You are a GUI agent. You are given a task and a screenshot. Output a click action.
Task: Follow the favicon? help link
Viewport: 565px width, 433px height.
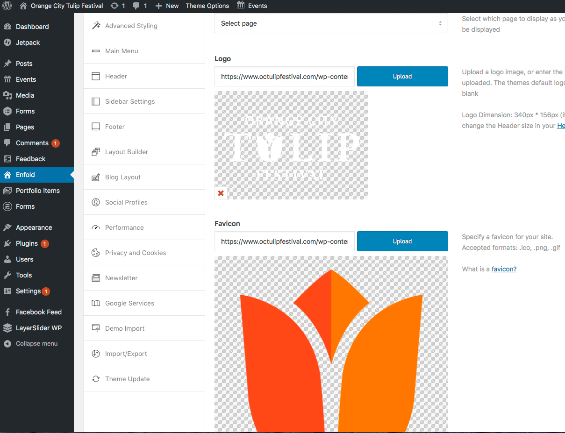pos(504,269)
